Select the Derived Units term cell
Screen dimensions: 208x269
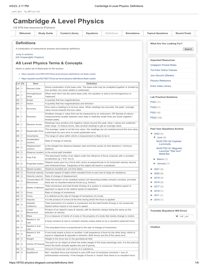coord(35,88)
